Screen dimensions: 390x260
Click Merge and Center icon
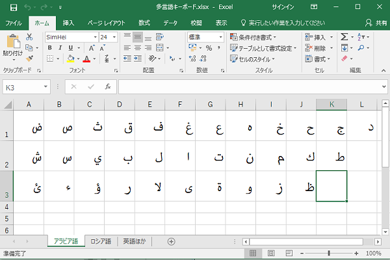point(159,47)
